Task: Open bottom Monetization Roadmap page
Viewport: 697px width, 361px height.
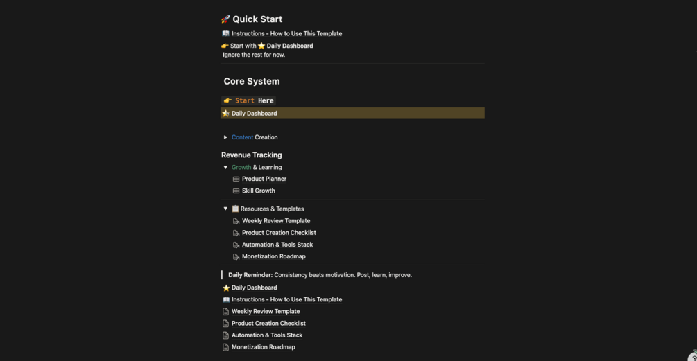Action: tap(263, 347)
